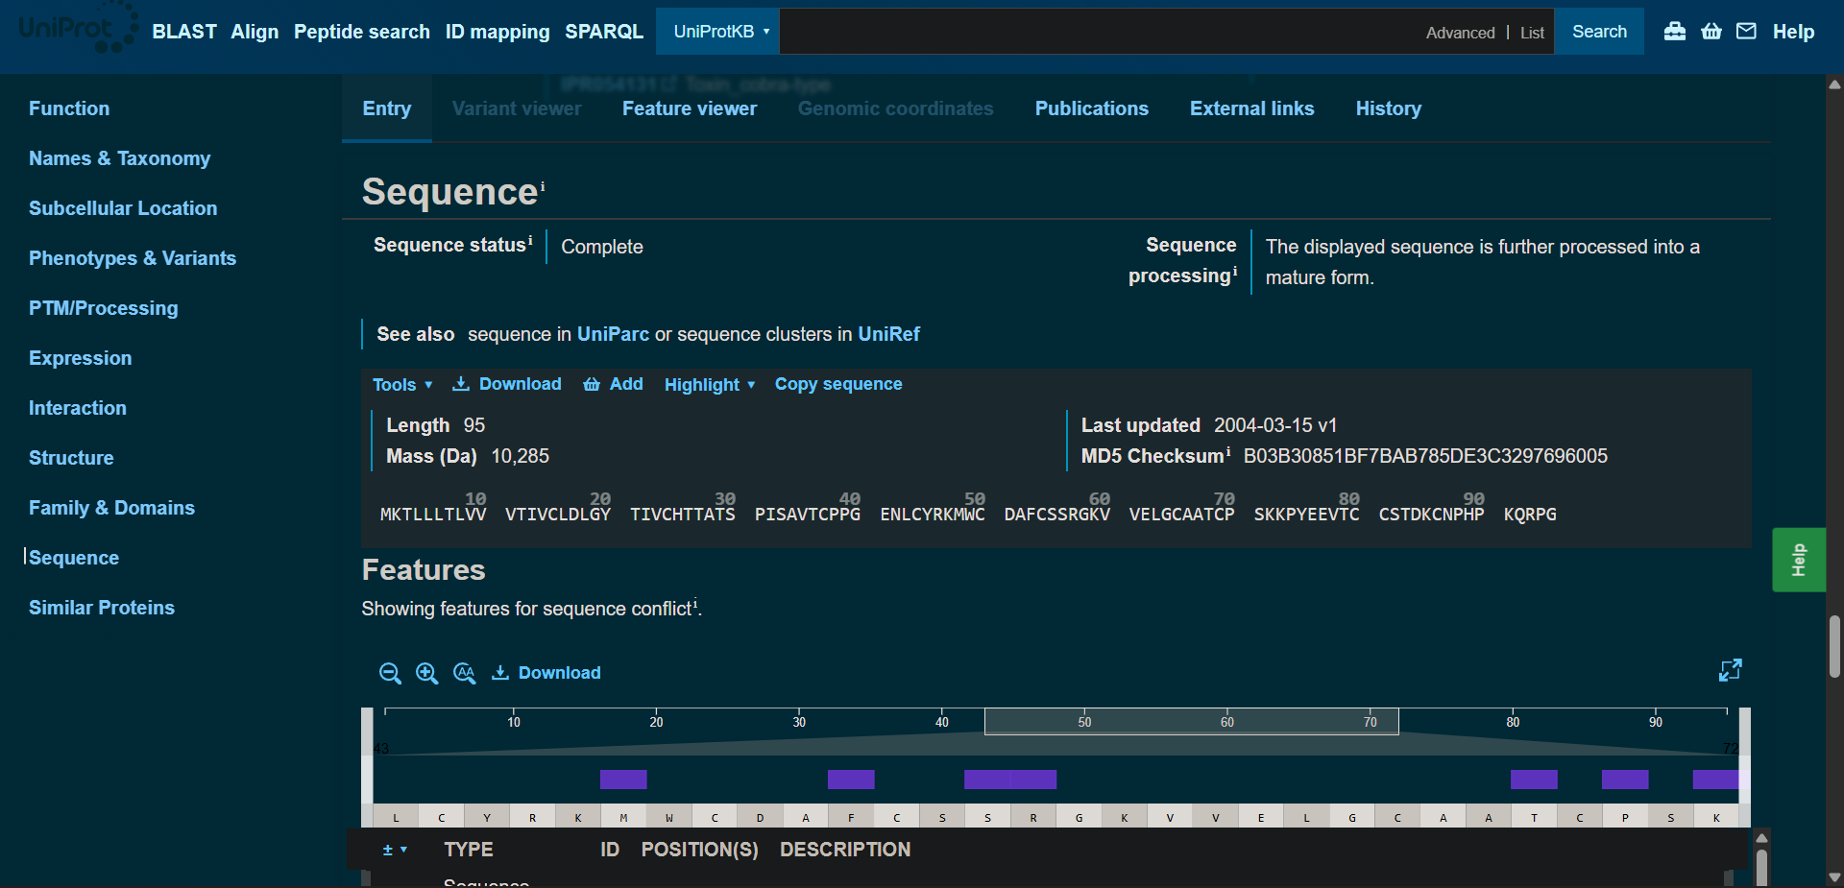The image size is (1844, 888).
Task: Follow the UniParc link
Action: point(613,334)
